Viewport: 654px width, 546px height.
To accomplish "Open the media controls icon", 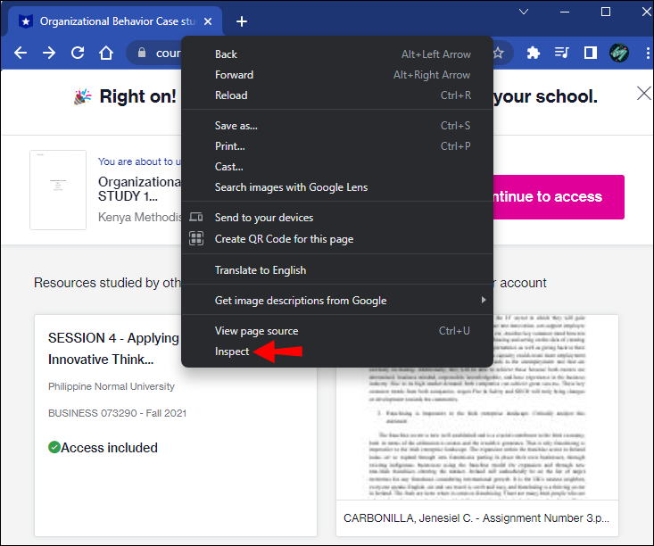I will (x=561, y=53).
